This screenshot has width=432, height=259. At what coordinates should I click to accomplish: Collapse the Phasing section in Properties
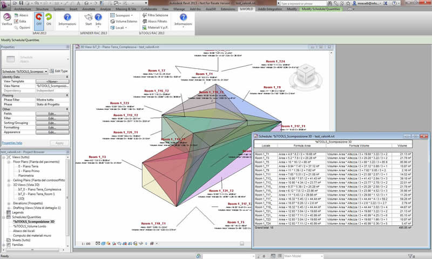point(67,95)
